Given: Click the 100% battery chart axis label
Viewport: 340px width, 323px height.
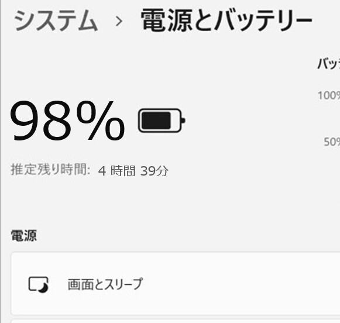Looking at the screenshot, I should click(x=329, y=95).
